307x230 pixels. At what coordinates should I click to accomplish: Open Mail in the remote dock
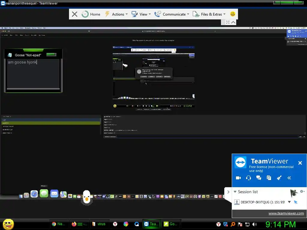coord(54,194)
